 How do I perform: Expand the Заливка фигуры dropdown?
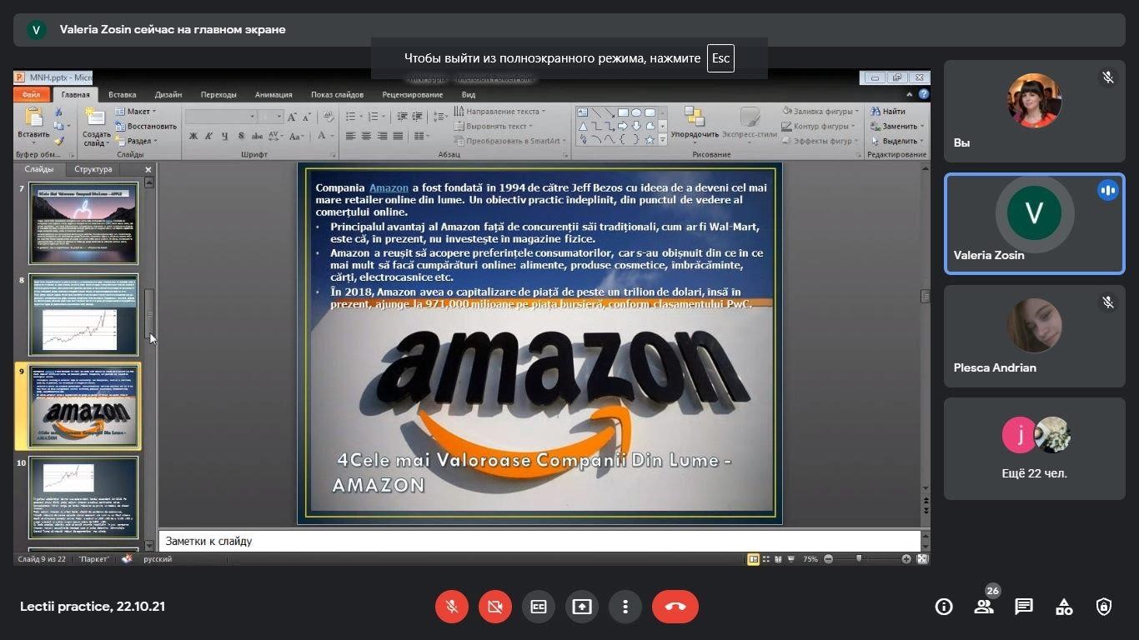[x=821, y=112]
